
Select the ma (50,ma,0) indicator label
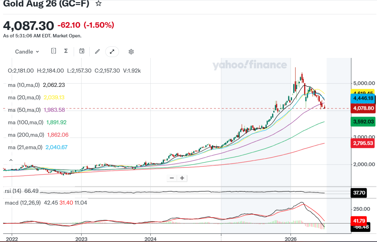24,110
